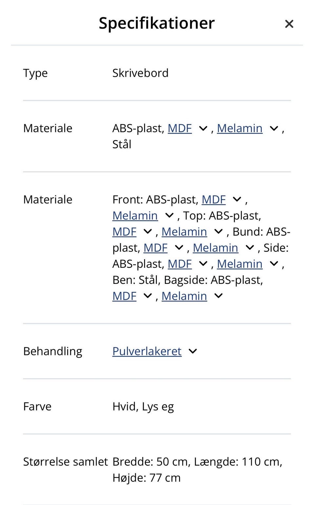Expand the Pulverlakeret chevron
Screen dimensions: 315x505
(x=193, y=351)
